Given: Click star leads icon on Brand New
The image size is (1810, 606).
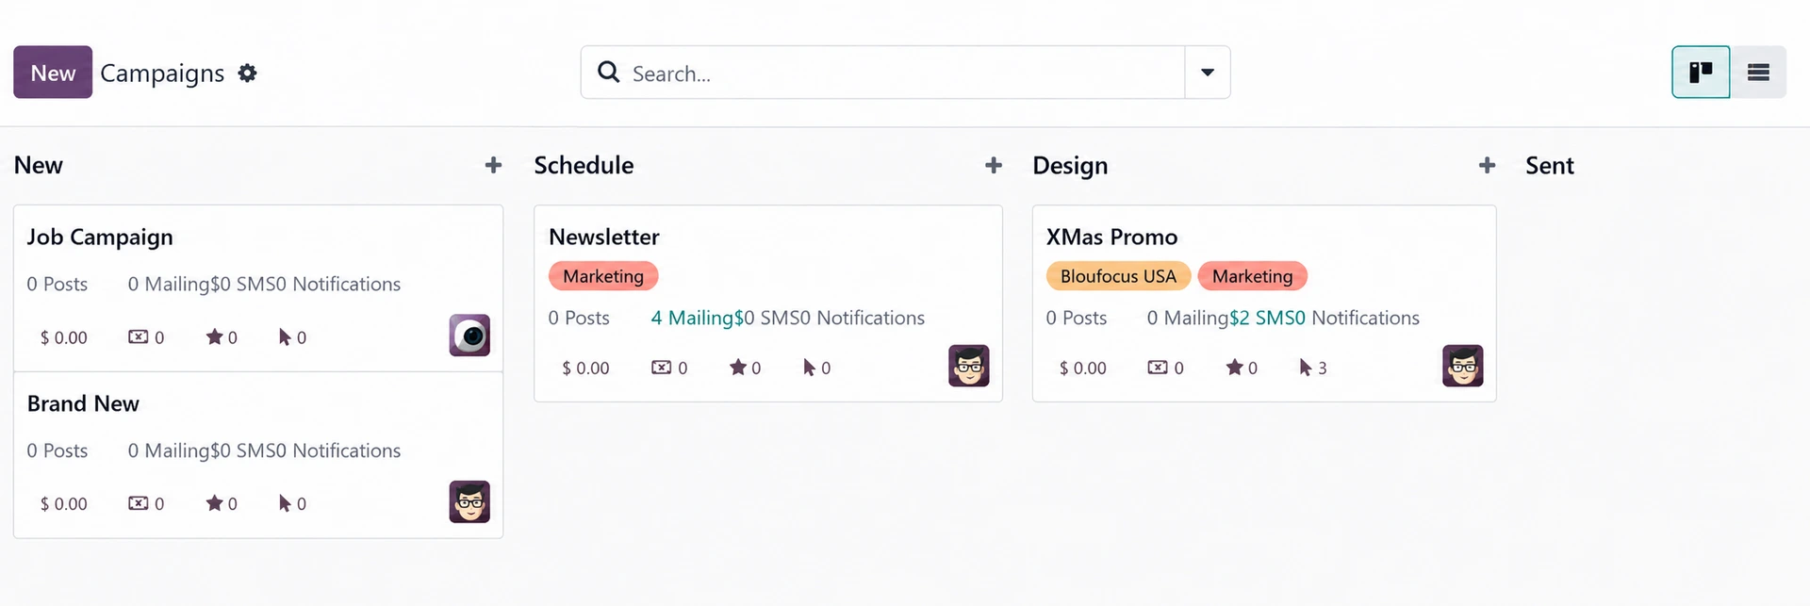Looking at the screenshot, I should coord(215,503).
